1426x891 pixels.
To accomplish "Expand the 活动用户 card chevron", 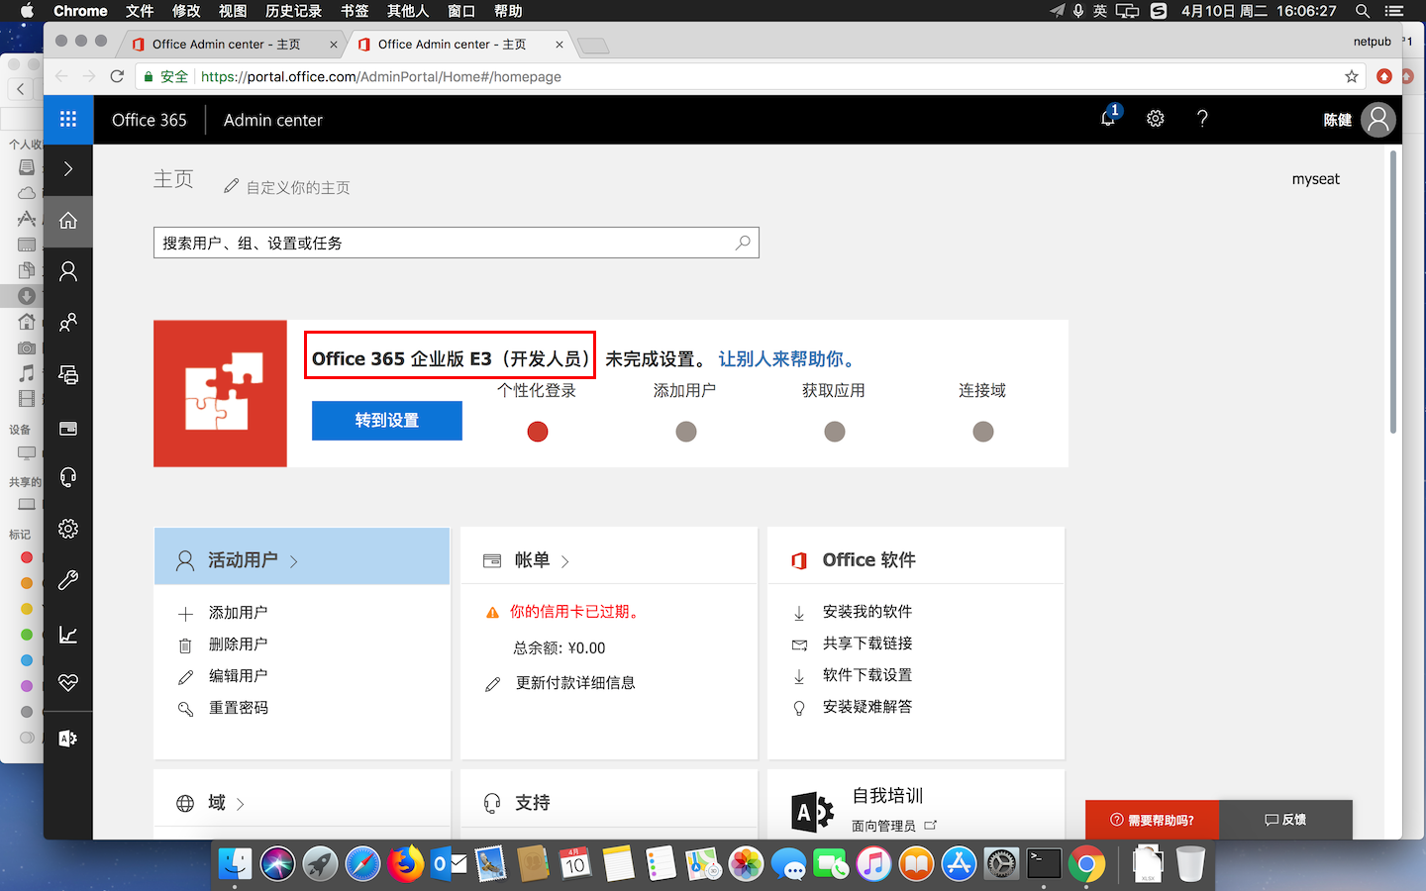I will (294, 561).
